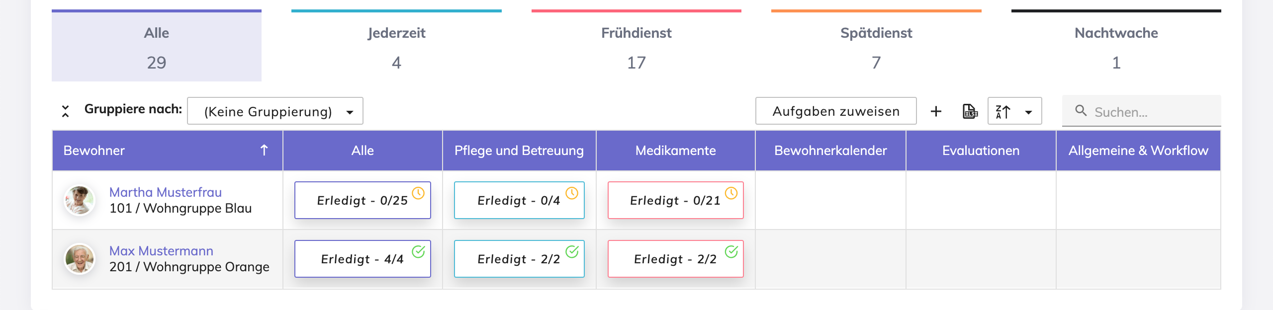This screenshot has width=1273, height=310.
Task: Click the sort order icon
Action: (1003, 111)
